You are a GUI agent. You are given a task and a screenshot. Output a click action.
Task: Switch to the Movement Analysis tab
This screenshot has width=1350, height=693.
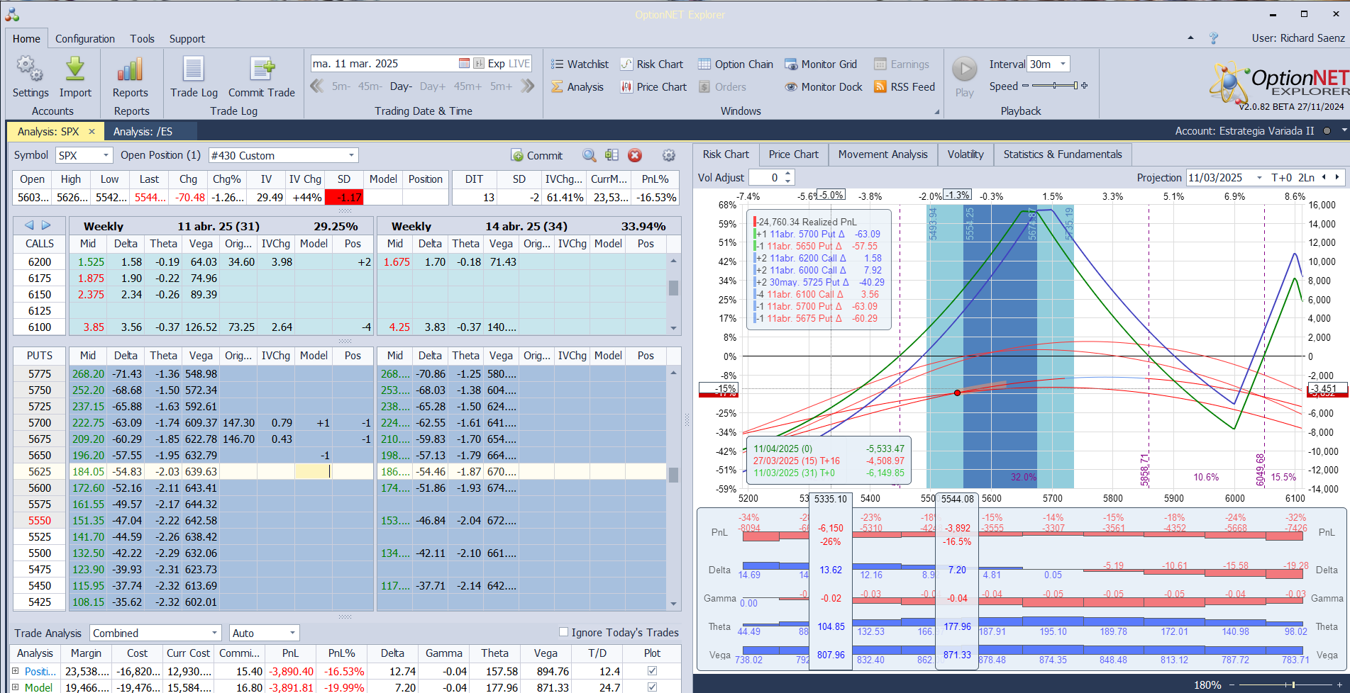883,154
